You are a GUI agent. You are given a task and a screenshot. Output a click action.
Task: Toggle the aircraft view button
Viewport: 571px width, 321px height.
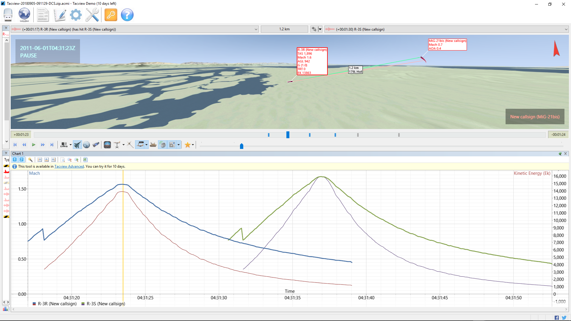77,145
